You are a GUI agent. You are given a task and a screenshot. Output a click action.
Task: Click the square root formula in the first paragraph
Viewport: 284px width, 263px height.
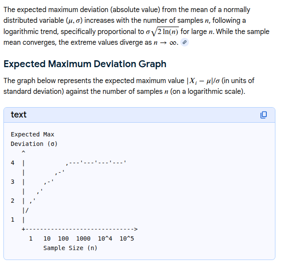tap(164, 32)
